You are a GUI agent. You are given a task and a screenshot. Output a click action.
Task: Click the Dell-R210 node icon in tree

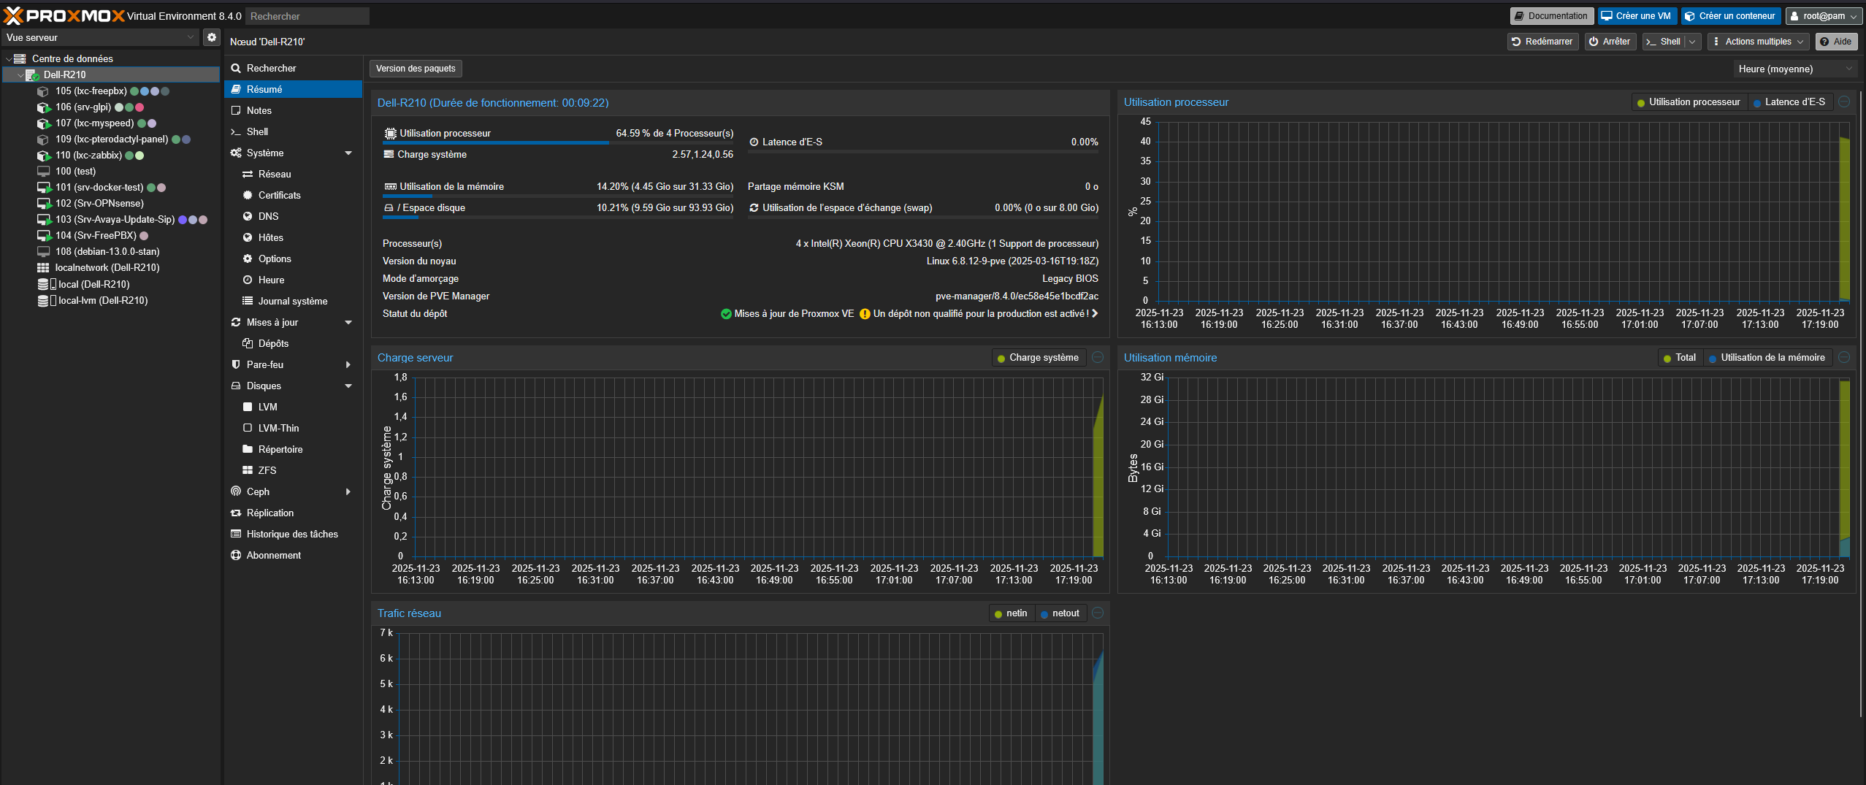coord(32,74)
